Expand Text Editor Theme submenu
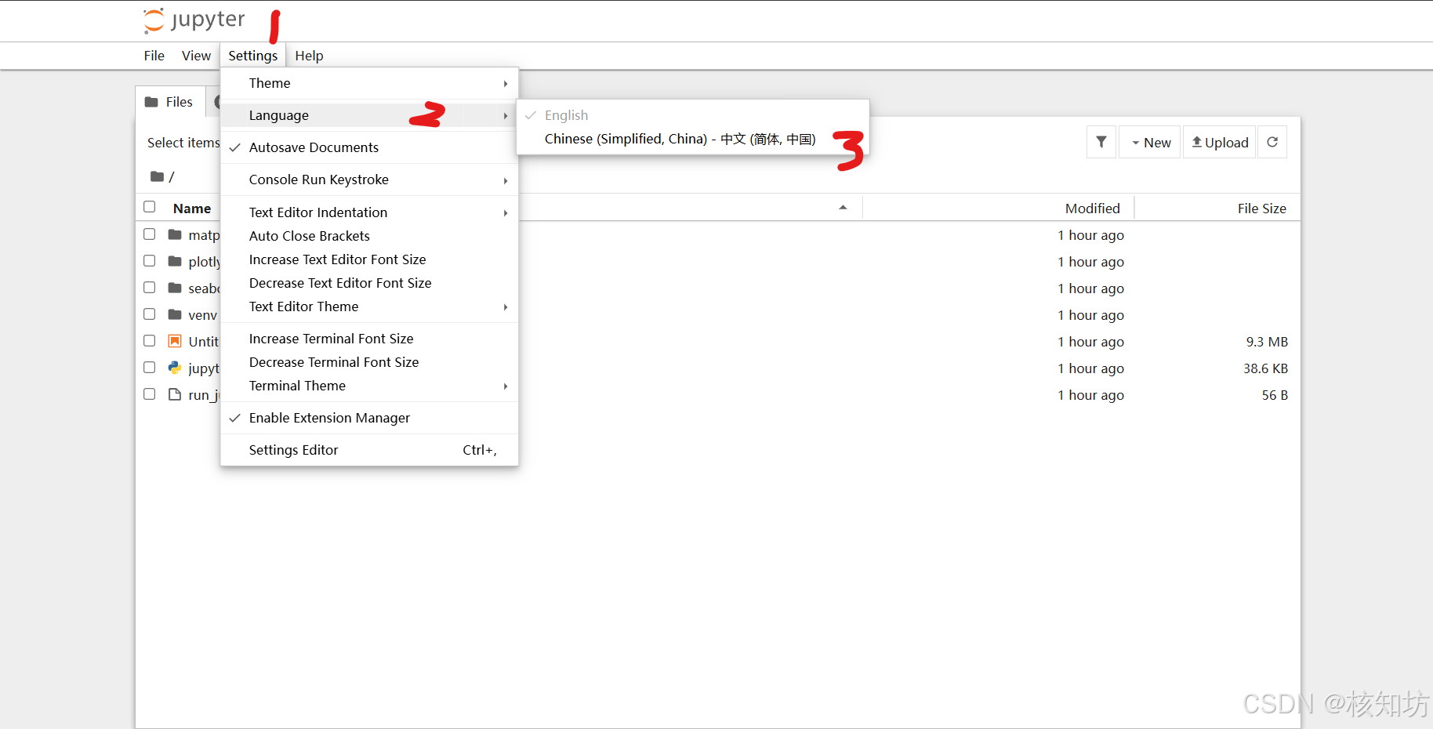The height and width of the screenshot is (729, 1433). (x=369, y=306)
